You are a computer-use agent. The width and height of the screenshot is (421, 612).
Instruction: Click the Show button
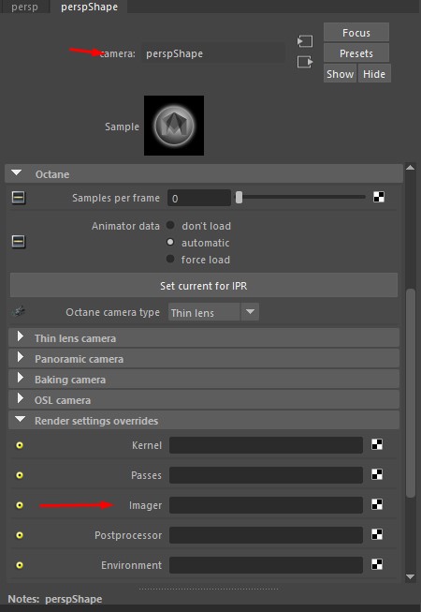(340, 74)
